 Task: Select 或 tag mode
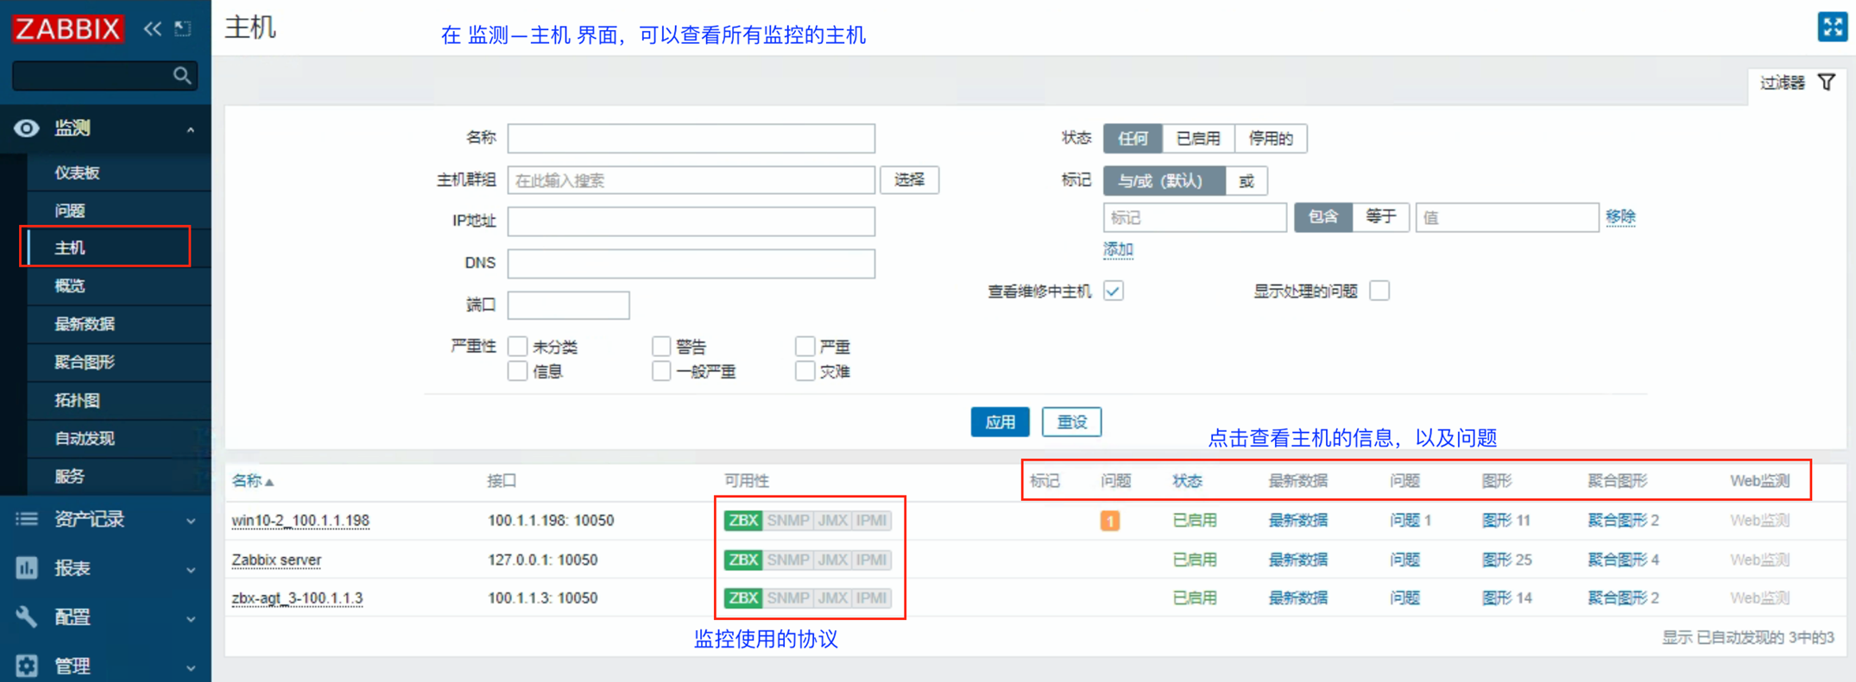coord(1247,181)
